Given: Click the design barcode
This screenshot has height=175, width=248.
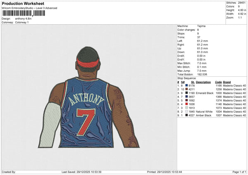Looking at the screenshot, I should click(24, 13).
